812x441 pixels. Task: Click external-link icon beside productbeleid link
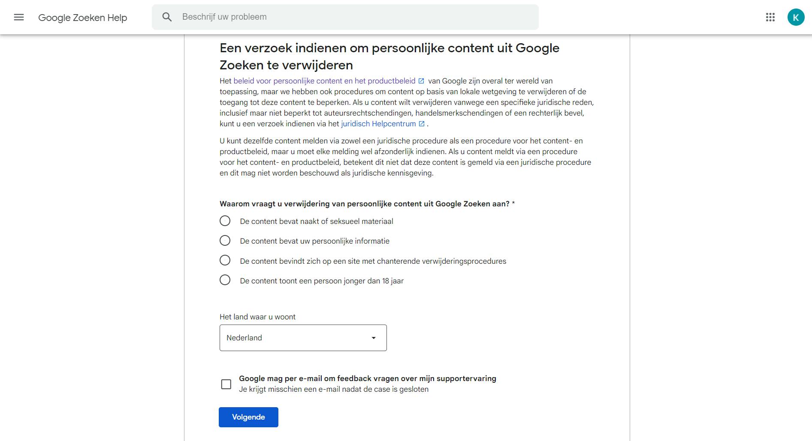421,81
